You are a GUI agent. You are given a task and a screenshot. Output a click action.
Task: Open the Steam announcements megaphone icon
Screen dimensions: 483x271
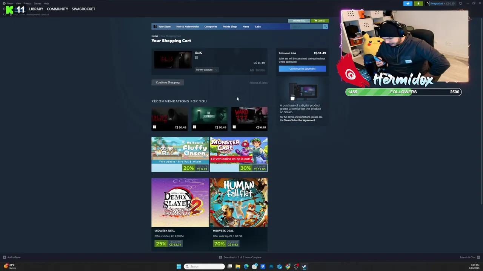tap(408, 3)
